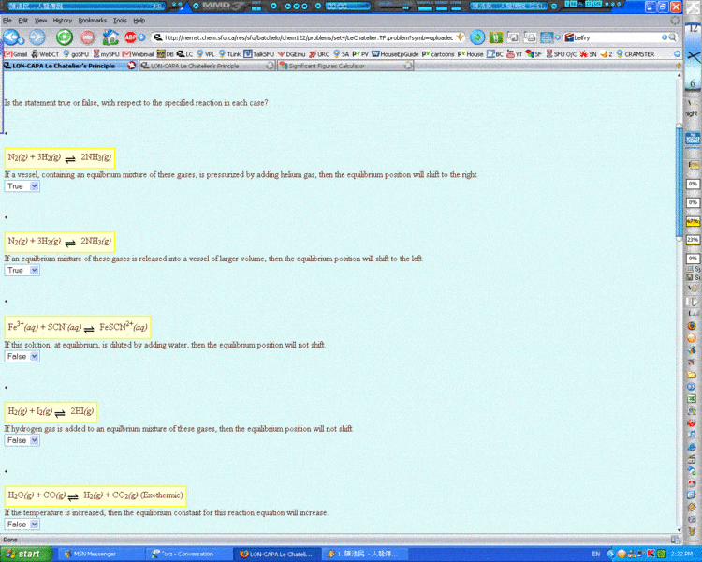Go to the Home page icon
Image resolution: width=702 pixels, height=562 pixels.
point(110,37)
